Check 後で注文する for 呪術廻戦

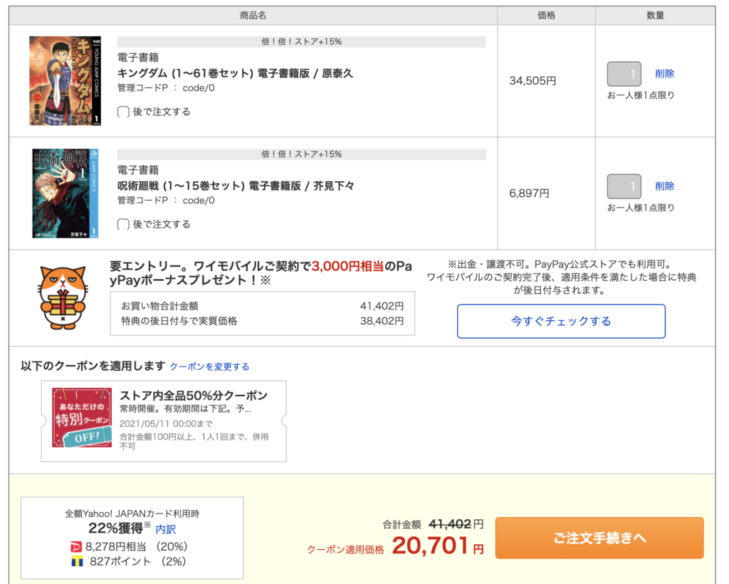pos(123,224)
